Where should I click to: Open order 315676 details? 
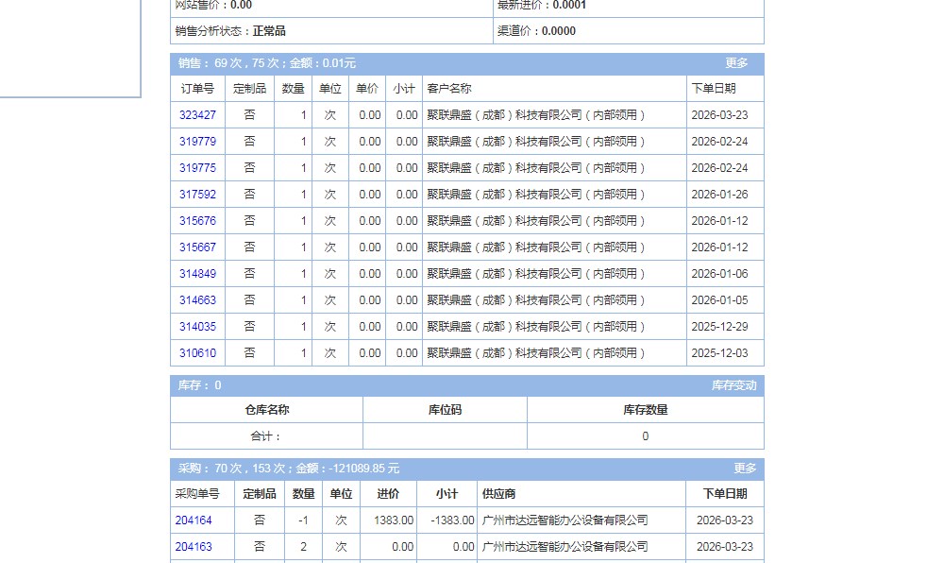197,221
